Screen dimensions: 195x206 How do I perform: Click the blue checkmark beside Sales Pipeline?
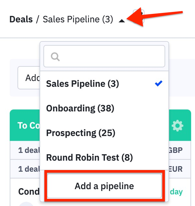[159, 84]
